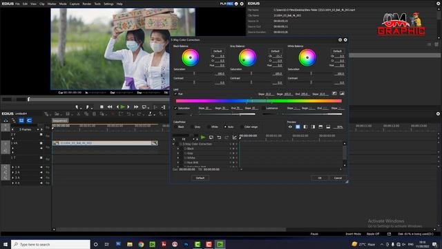442x249 pixels.
Task: Select the Gray color picker radio button
Action: pos(192,127)
